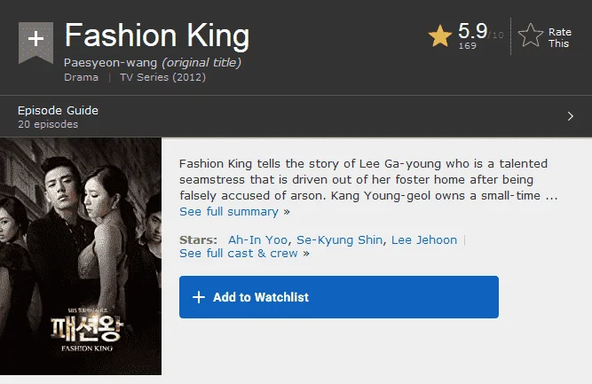Click the watchlist ribbon bookmark plus icon
Viewport: 592px width, 384px height.
point(36,43)
